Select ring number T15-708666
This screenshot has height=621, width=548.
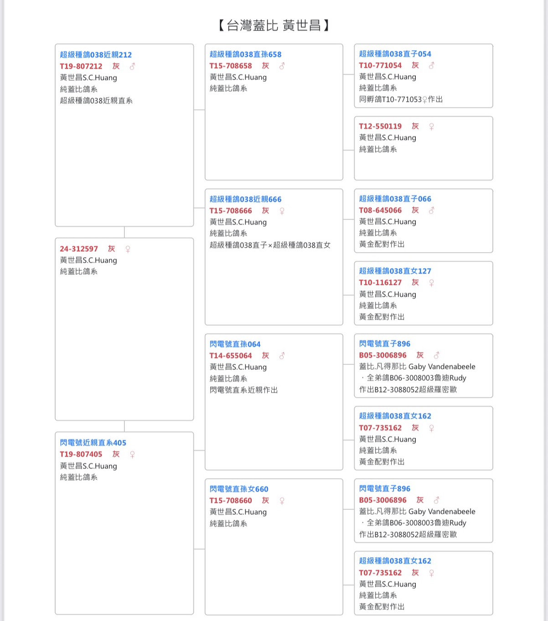[x=231, y=211]
